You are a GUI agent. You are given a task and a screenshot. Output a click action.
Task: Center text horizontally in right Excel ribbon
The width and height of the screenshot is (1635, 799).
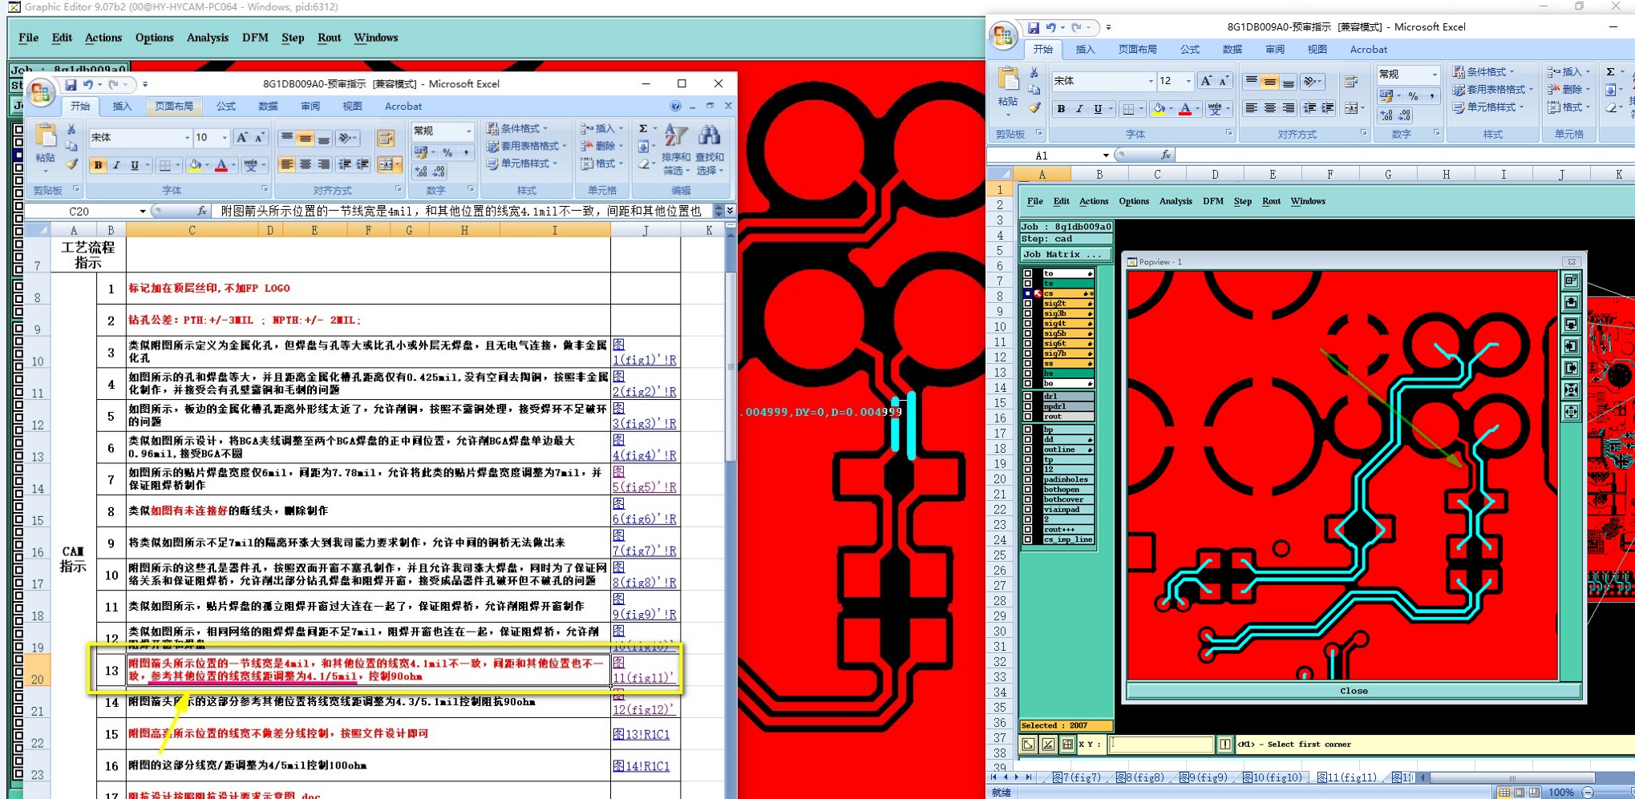click(1269, 108)
